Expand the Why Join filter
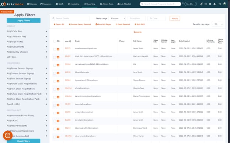The height and width of the screenshot is (143, 230). (27, 57)
